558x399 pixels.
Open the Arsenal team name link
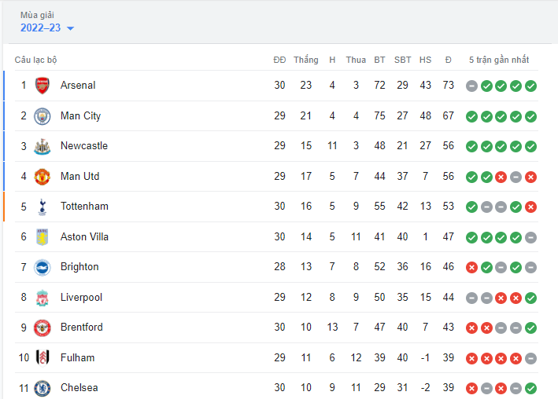(x=78, y=86)
